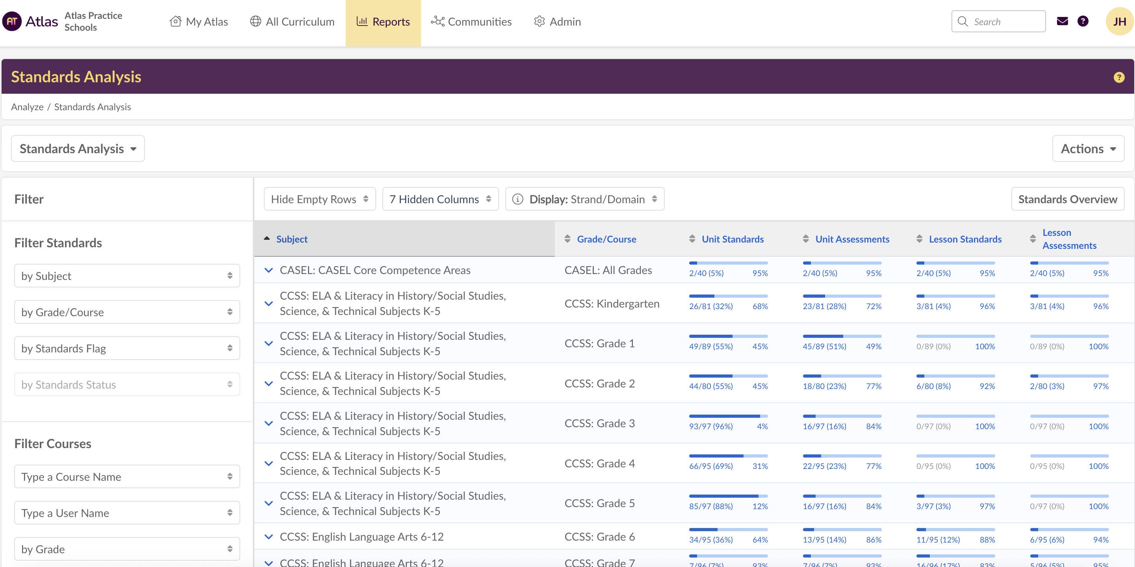Toggle the Subject column sort order
Screen dimensions: 1135x567
[x=291, y=239]
